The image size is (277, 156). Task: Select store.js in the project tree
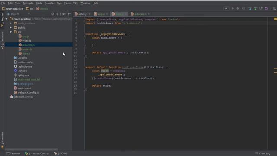[26, 53]
